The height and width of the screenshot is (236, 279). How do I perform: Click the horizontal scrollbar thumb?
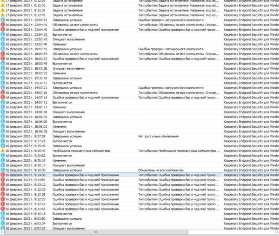[x=96, y=232]
